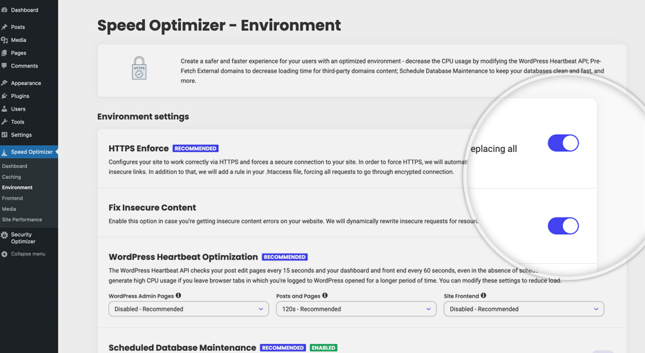Click the Collapse menu arrow icon
This screenshot has height=353, width=645.
pyautogui.click(x=4, y=254)
